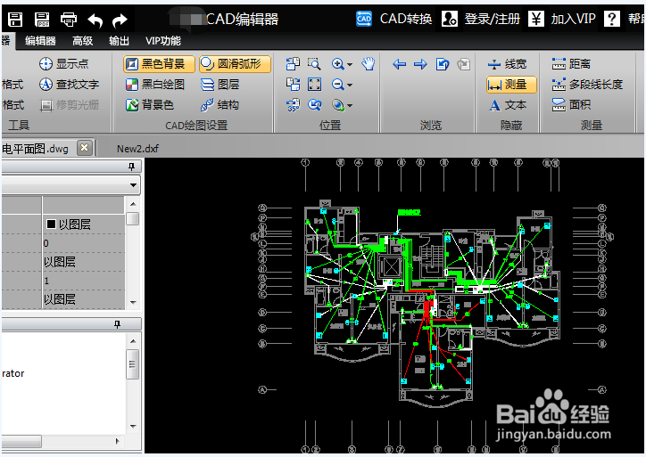The height and width of the screenshot is (457, 646).
Task: Click the property value 1 cell
Action: 84,281
